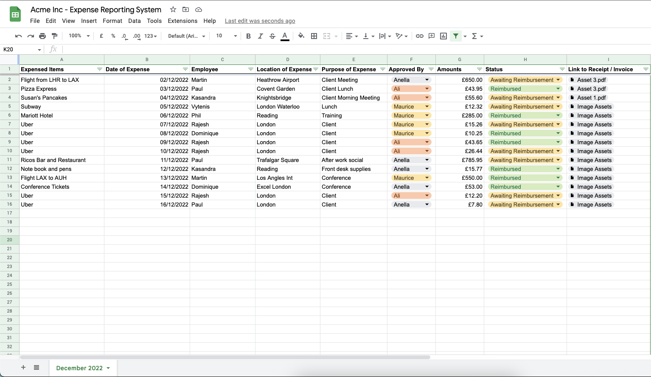Open the font size dropdown

click(226, 36)
